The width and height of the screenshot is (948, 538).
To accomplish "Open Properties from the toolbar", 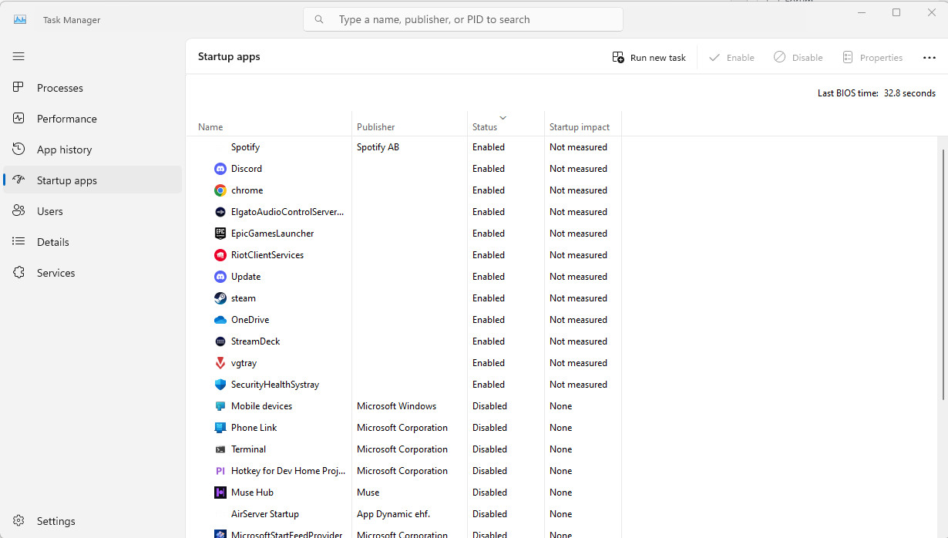I will pos(872,58).
